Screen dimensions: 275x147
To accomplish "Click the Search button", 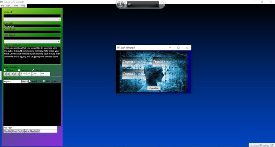I will pos(25,81).
